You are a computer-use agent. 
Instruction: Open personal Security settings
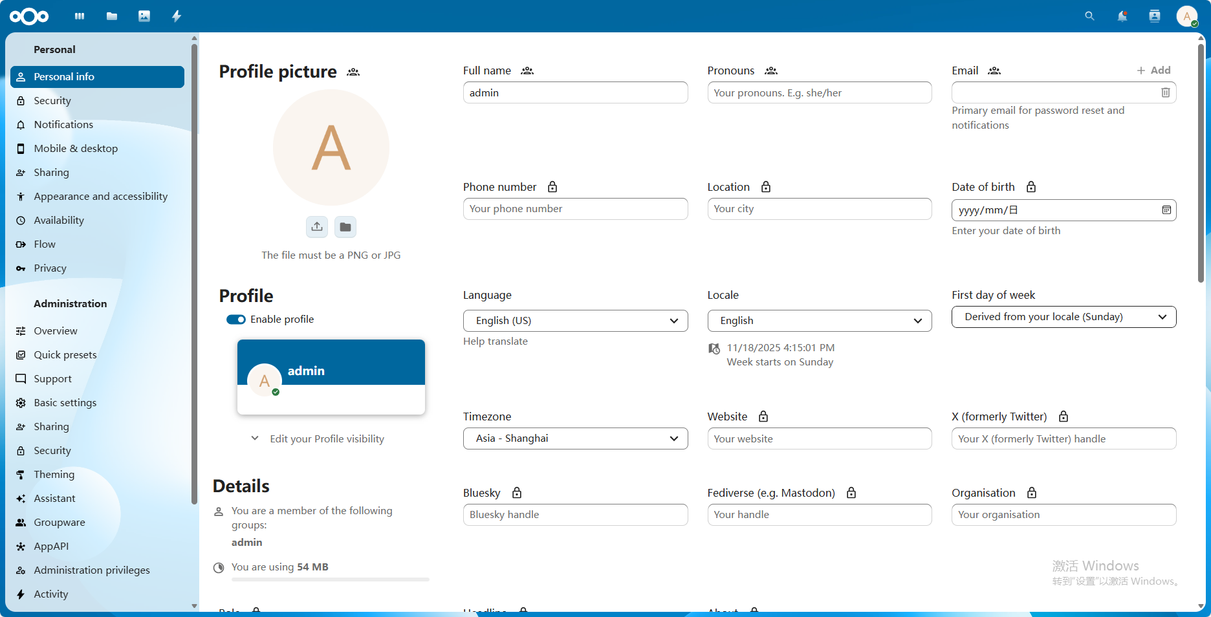point(98,101)
